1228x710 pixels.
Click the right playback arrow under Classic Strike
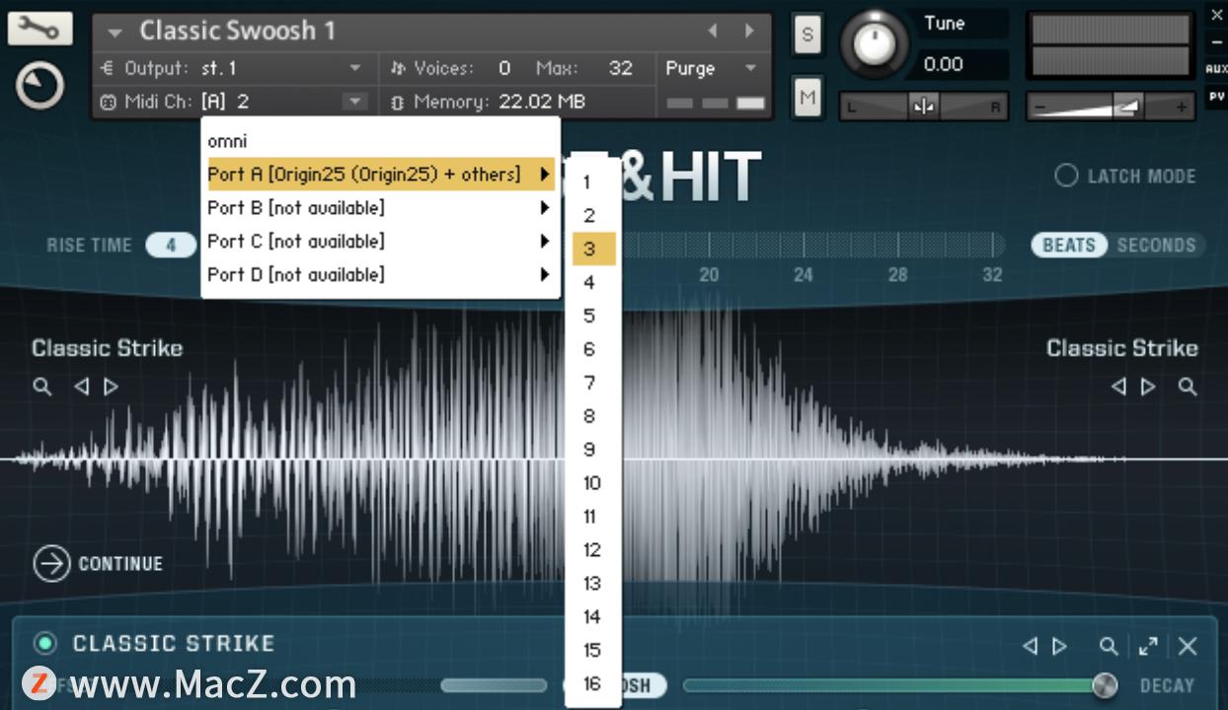[x=111, y=387]
